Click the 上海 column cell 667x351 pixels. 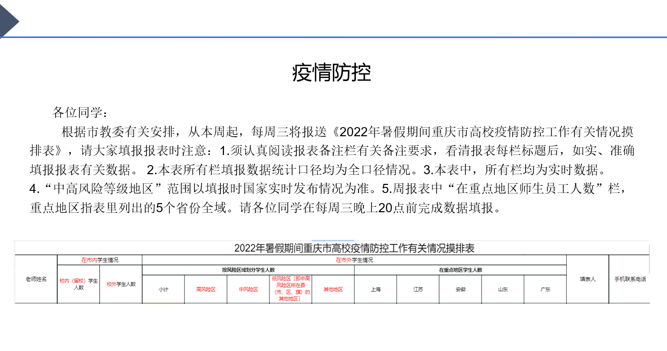[x=375, y=289]
